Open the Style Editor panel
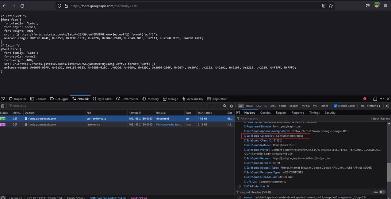The width and height of the screenshot is (391, 199). [x=102, y=99]
